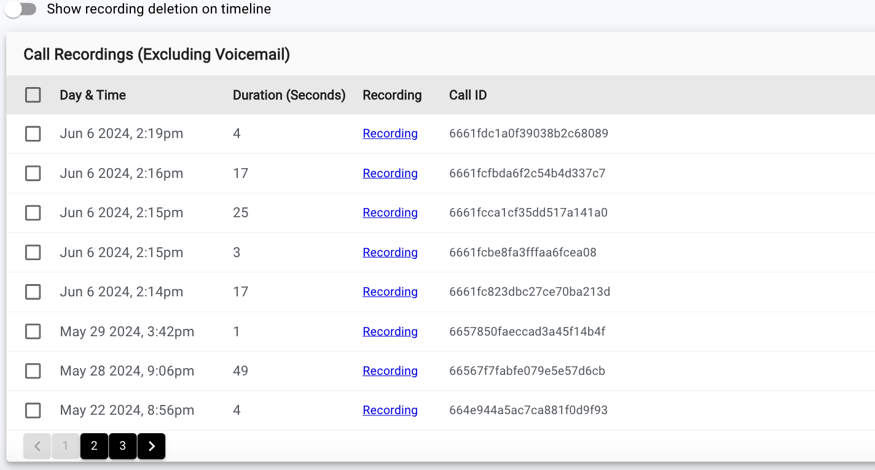Click the May 29 2024, 3:42pm date cell

coord(127,332)
